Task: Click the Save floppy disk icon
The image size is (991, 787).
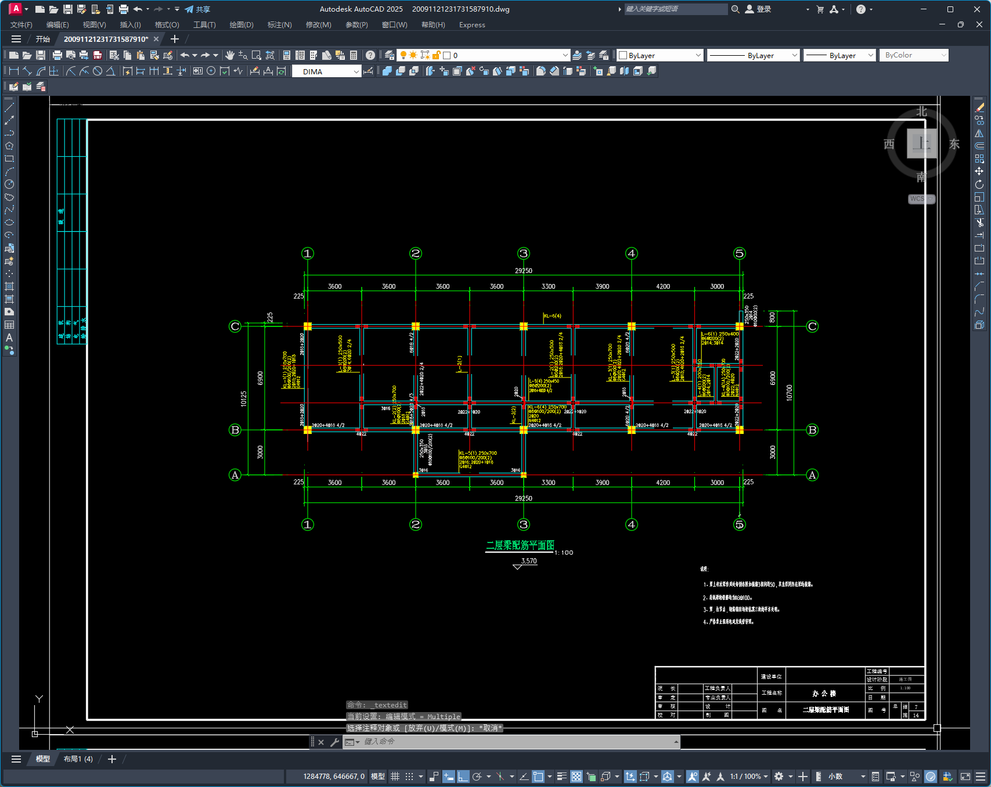Action: click(41, 55)
